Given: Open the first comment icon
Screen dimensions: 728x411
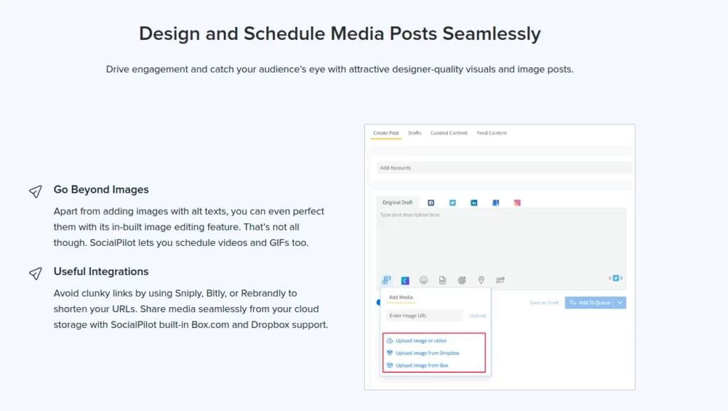Looking at the screenshot, I should pyautogui.click(x=500, y=280).
